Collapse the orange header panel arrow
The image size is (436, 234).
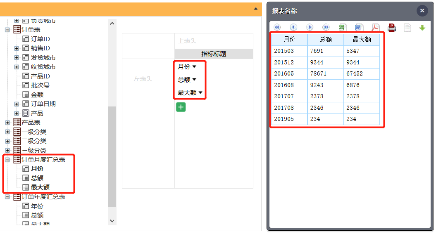point(255,9)
